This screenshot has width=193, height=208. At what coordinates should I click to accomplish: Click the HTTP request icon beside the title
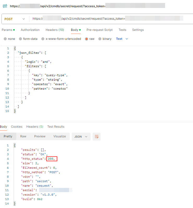[5, 6]
